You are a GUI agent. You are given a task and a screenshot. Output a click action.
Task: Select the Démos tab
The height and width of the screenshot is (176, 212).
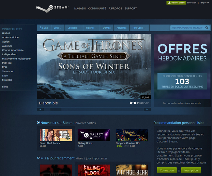tap(107, 28)
